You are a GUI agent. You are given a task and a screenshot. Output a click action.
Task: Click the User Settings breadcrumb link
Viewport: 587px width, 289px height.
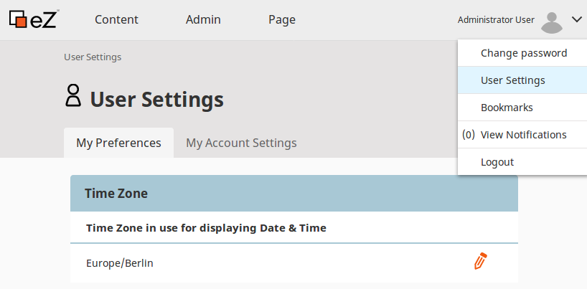(x=93, y=57)
